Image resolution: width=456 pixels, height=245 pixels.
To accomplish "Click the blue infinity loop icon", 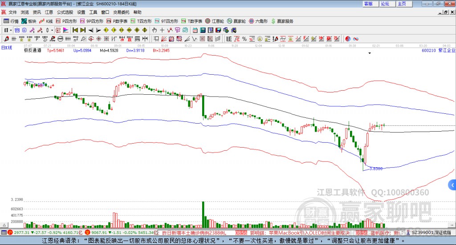I will pyautogui.click(x=356, y=39).
